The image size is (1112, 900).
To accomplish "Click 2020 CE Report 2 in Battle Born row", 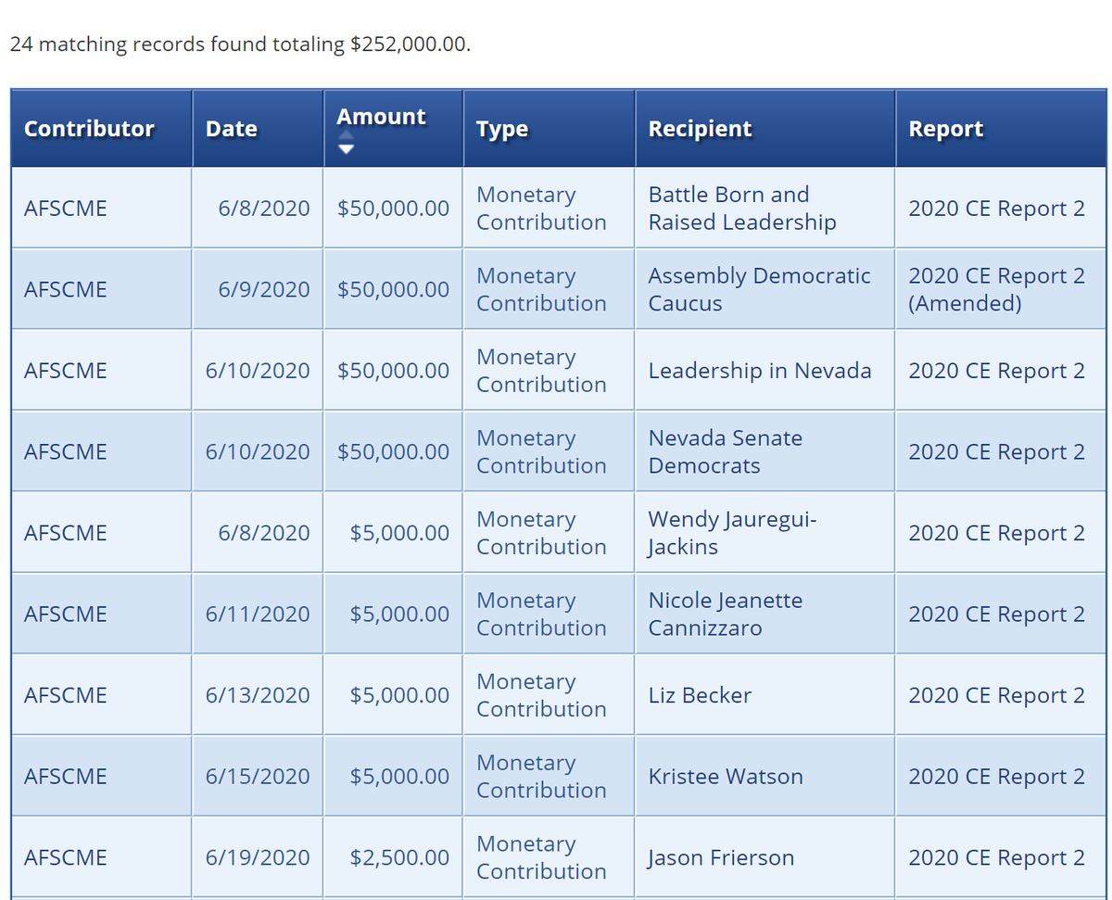I will click(996, 209).
